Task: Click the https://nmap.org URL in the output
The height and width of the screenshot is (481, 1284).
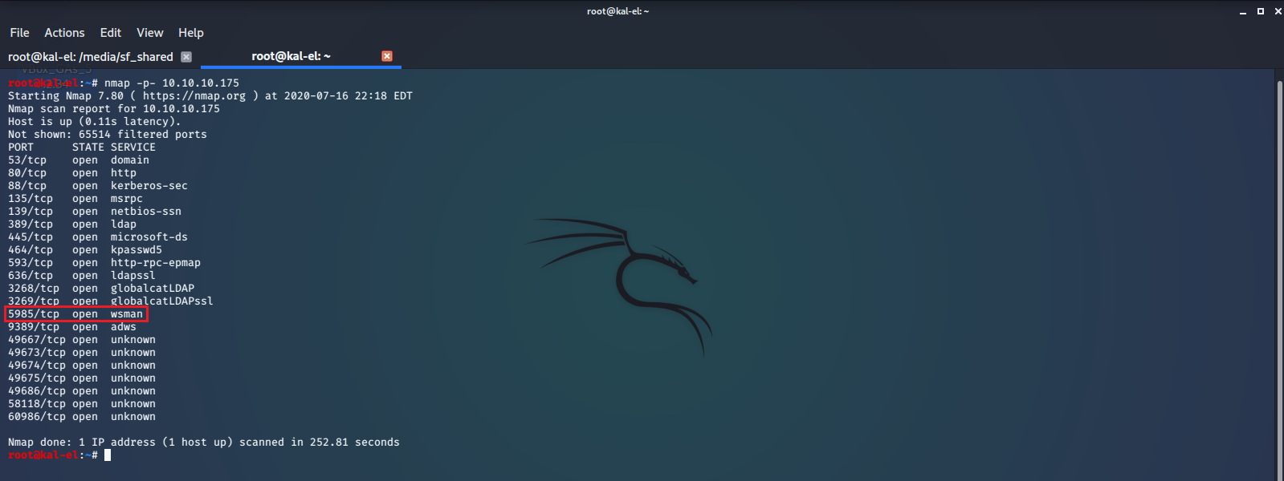Action: 194,96
